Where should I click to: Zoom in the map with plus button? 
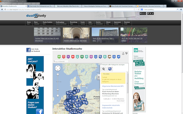pyautogui.click(x=58, y=74)
